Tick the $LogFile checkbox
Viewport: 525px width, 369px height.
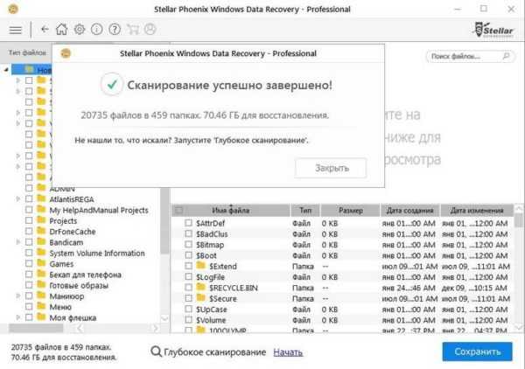click(x=188, y=276)
